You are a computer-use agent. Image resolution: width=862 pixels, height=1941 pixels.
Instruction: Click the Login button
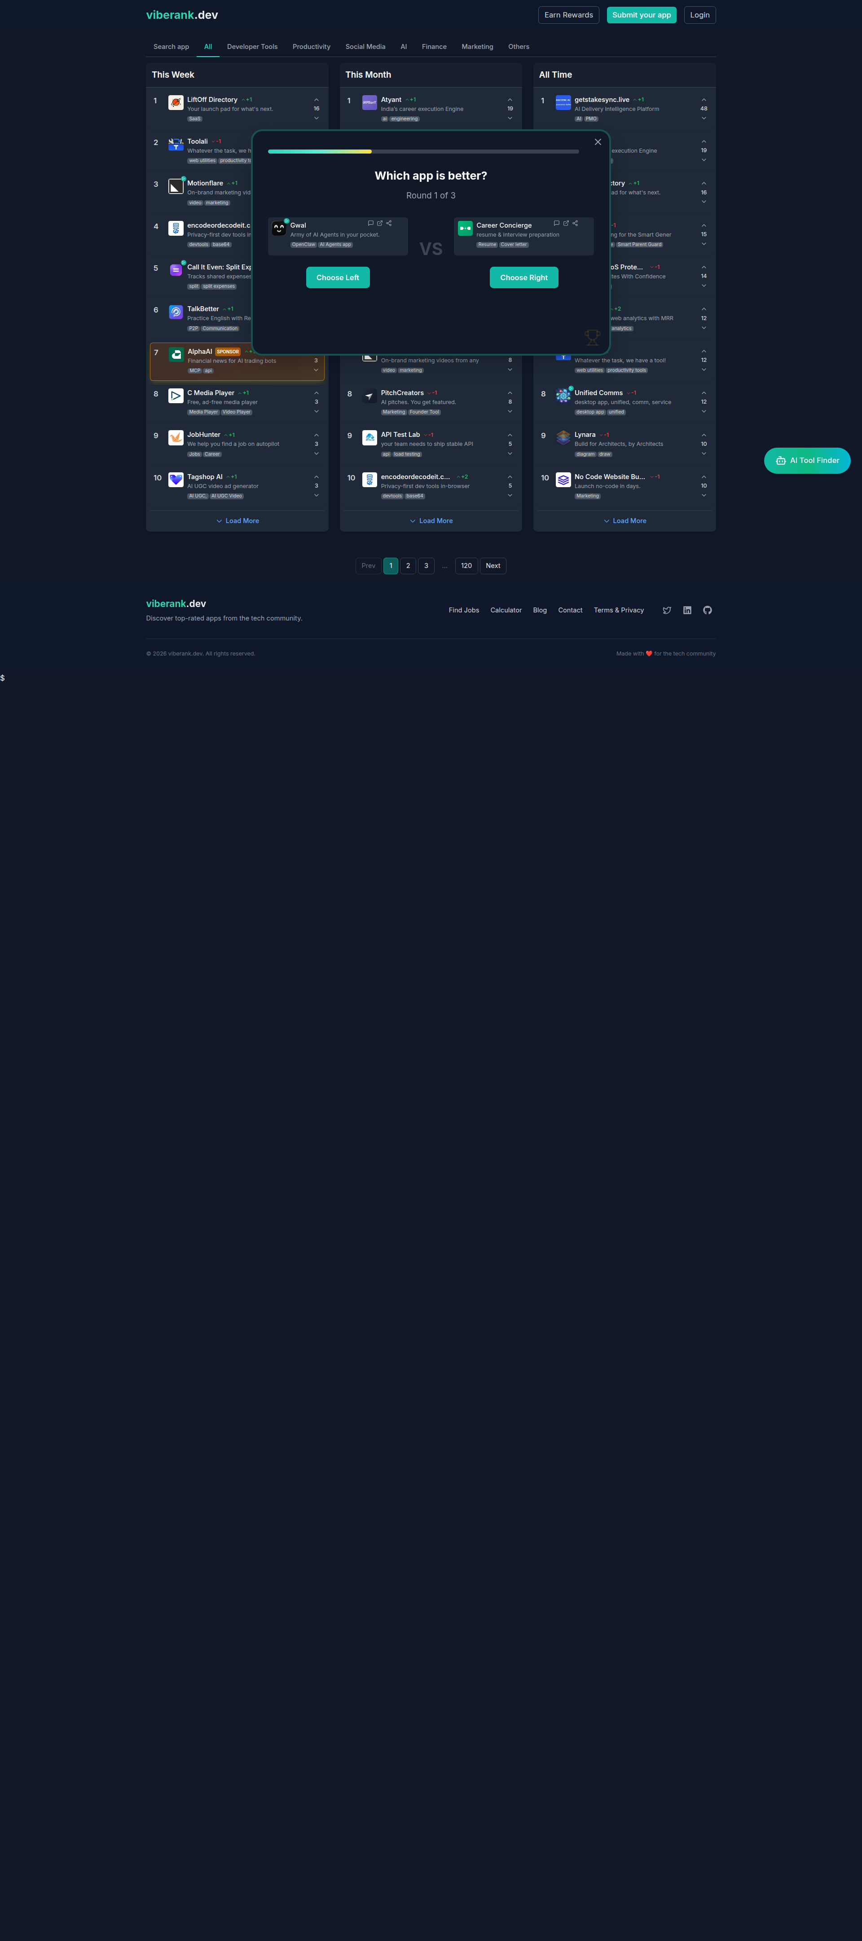tap(700, 15)
